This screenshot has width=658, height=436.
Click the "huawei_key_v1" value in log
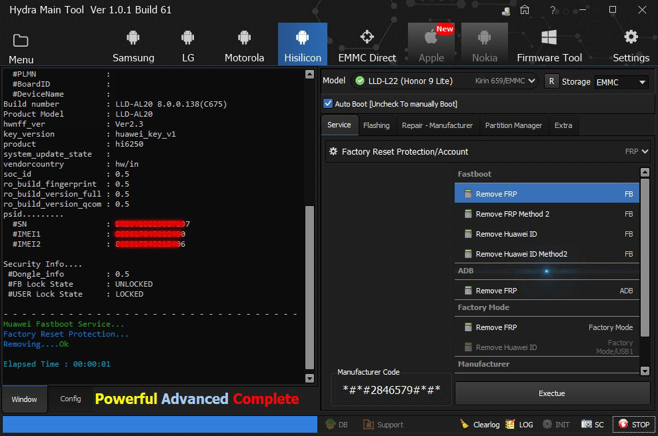pyautogui.click(x=145, y=134)
